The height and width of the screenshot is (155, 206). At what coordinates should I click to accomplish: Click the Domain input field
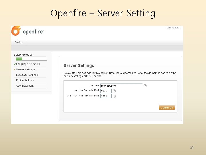(x=121, y=86)
